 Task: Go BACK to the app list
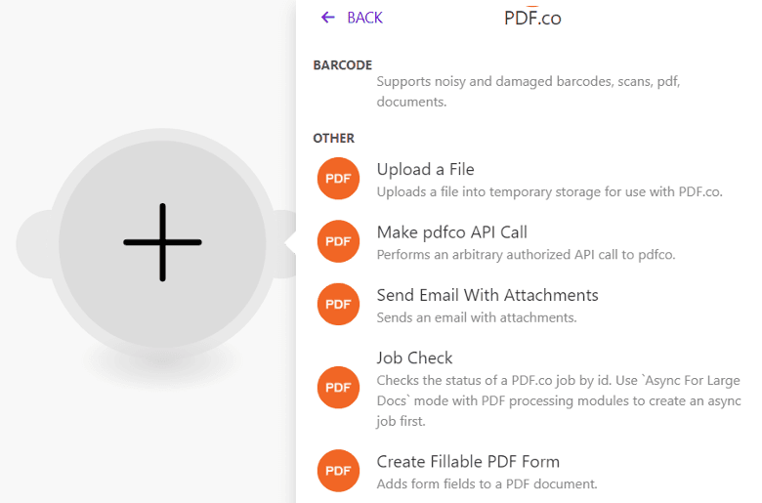364,18
